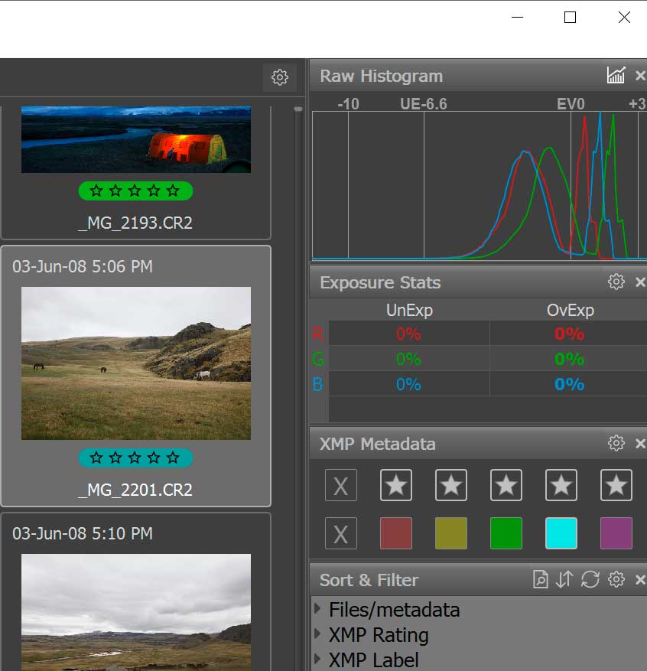Toggle sort order arrows in Sort & Filter
This screenshot has width=647, height=671.
(564, 579)
